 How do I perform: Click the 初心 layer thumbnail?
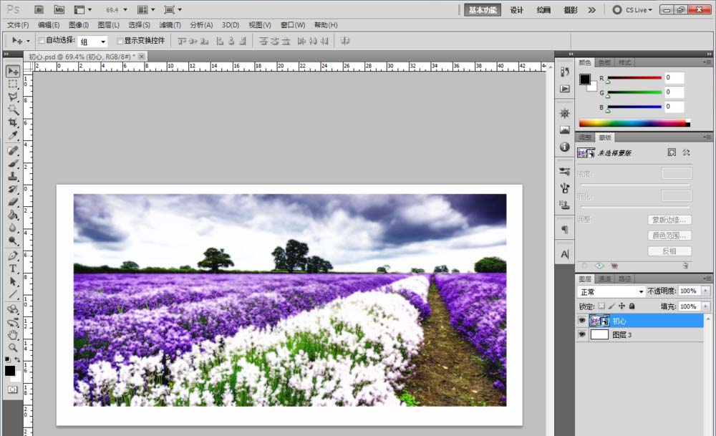[599, 321]
